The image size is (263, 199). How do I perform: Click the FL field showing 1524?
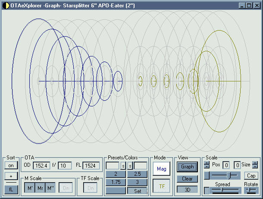[91, 166]
